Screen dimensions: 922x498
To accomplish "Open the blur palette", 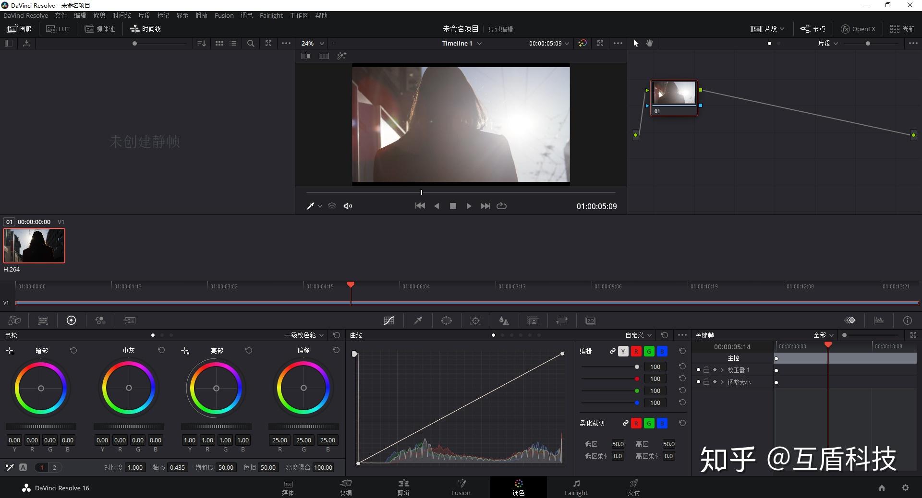I will point(504,320).
